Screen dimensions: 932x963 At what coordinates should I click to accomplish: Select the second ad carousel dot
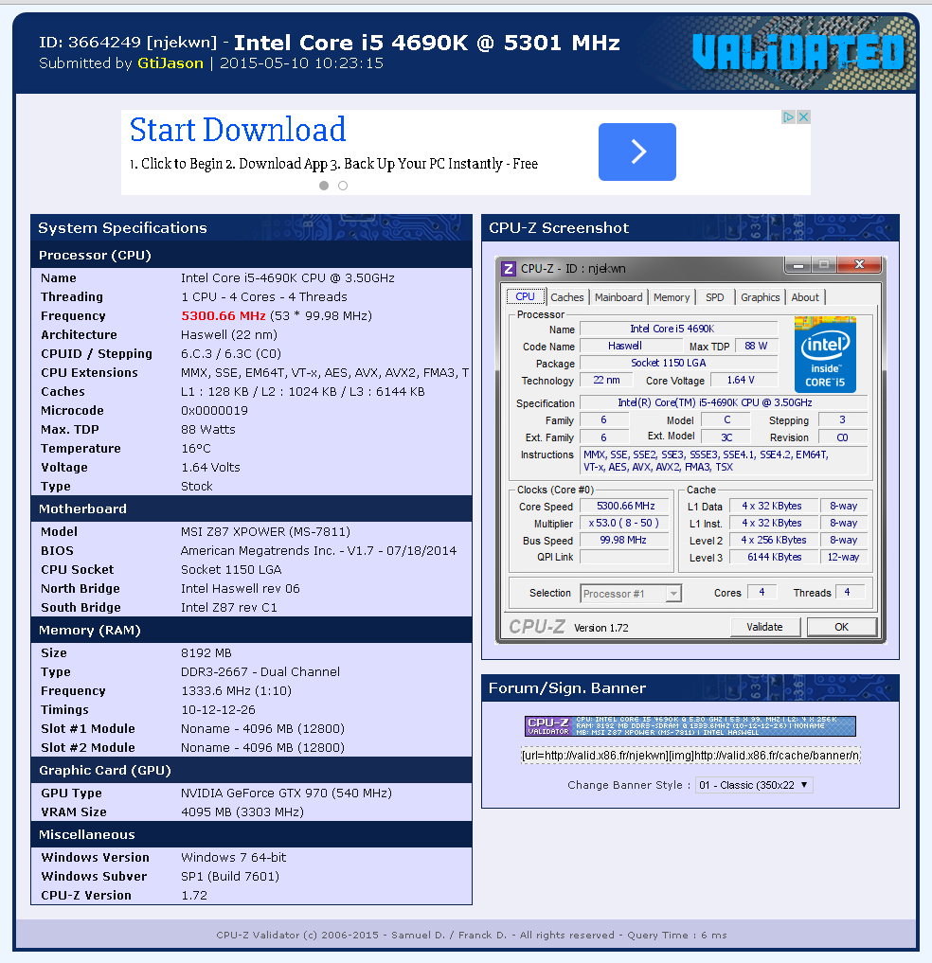tap(343, 186)
